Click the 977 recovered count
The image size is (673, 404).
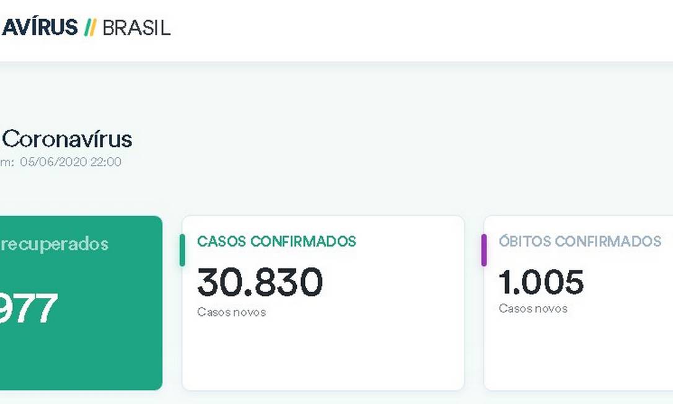point(29,307)
